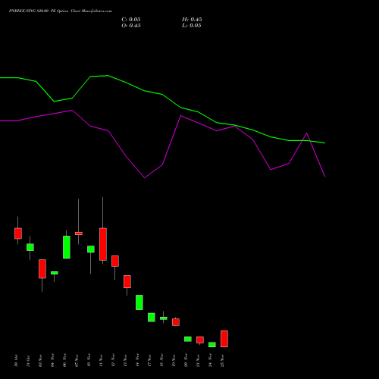379x379 pixels.
Task: Select the small green candlestick above 04 Nov
Action: tap(55, 273)
